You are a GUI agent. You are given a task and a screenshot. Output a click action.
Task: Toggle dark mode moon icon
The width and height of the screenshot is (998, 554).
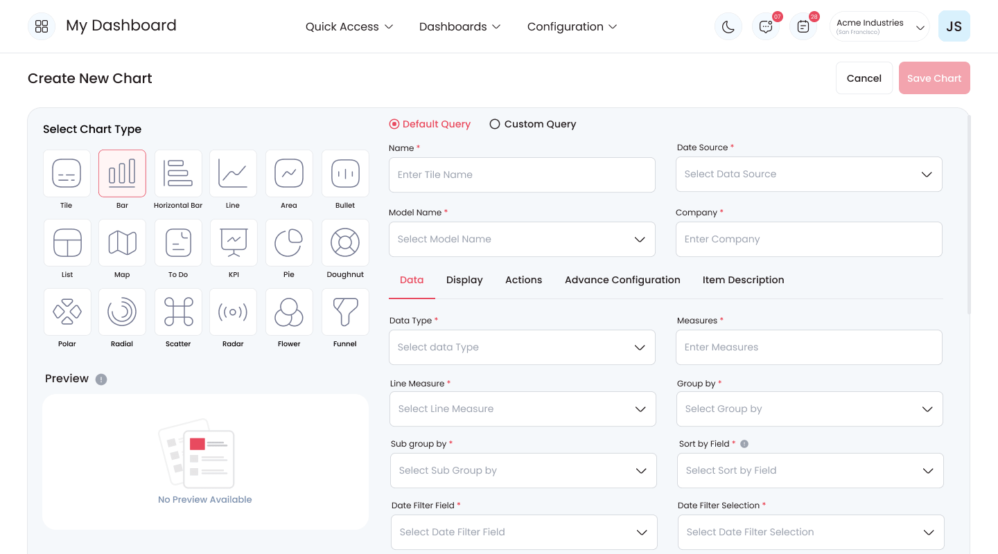pyautogui.click(x=728, y=27)
